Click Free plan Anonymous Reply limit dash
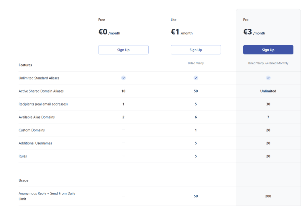 click(x=124, y=196)
